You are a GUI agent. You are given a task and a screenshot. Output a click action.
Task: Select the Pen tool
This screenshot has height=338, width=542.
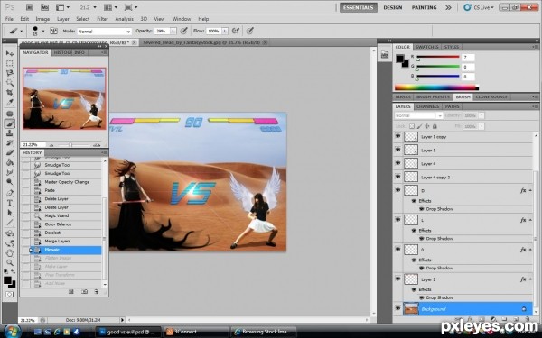tap(10, 193)
